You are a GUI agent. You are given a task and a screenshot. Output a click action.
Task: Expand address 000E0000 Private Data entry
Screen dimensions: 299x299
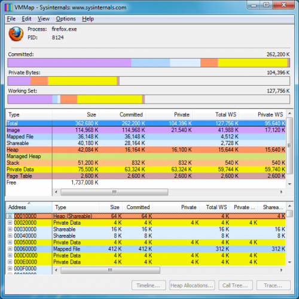click(10, 262)
